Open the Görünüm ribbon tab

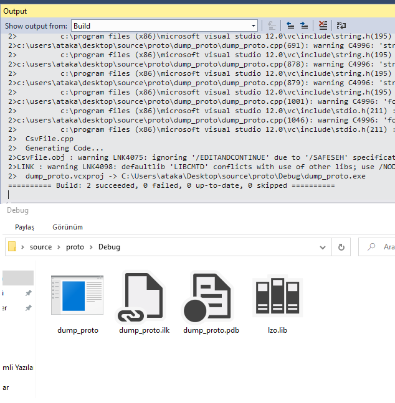click(67, 227)
